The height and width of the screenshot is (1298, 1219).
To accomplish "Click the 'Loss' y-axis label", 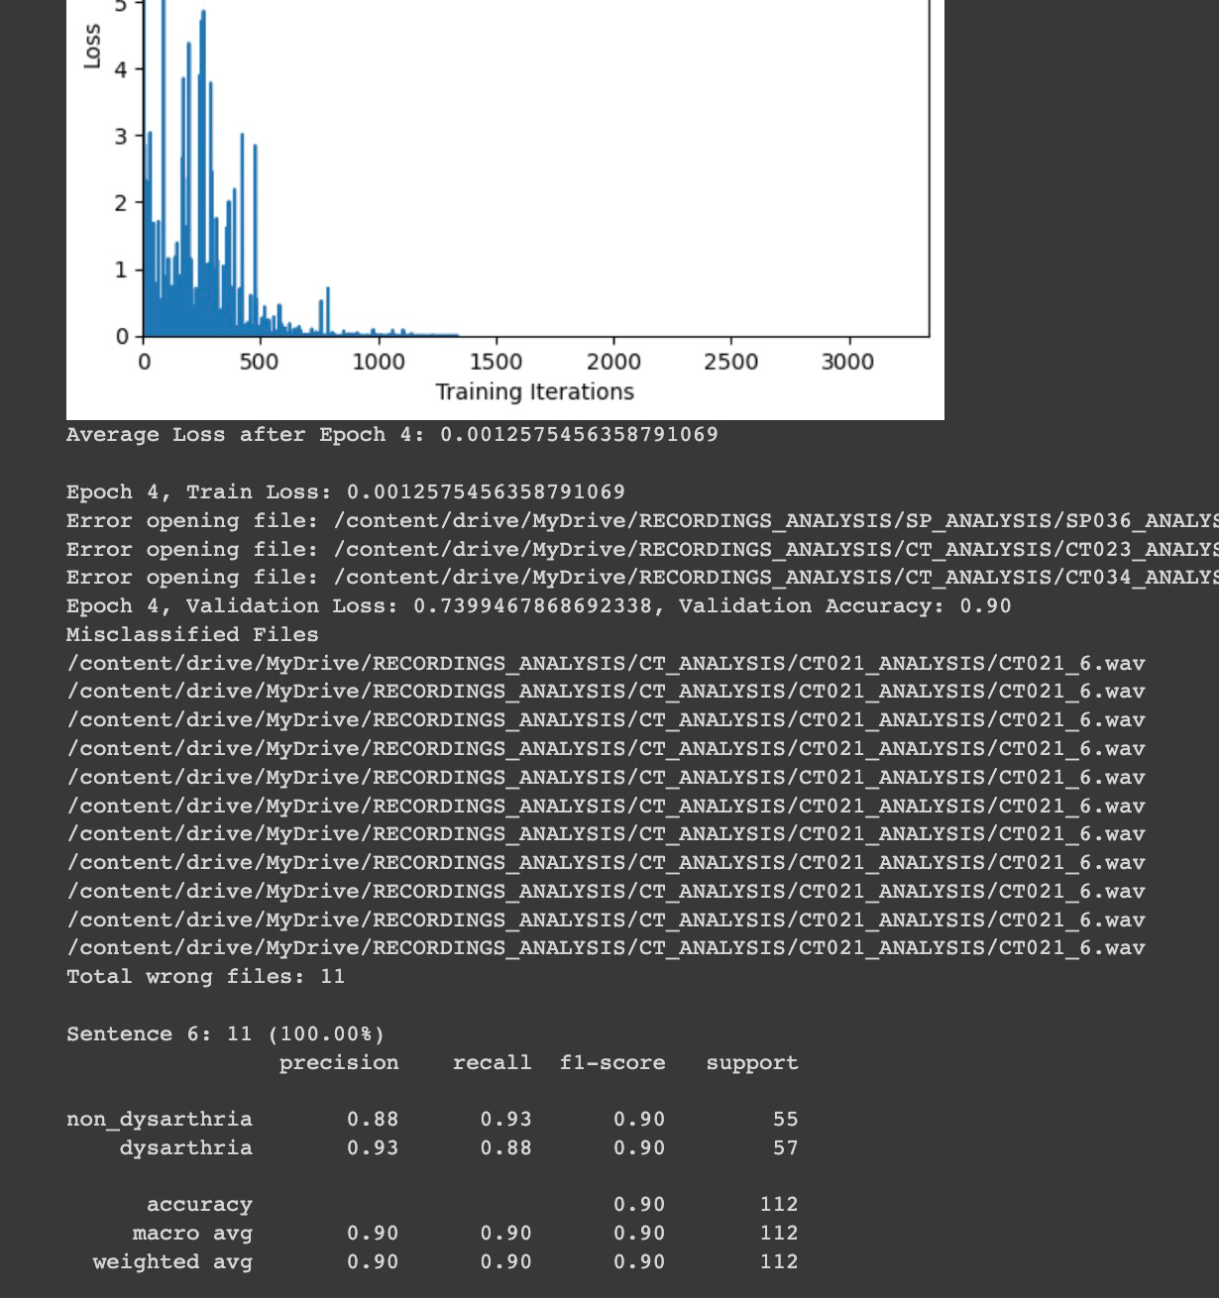I will coord(92,47).
